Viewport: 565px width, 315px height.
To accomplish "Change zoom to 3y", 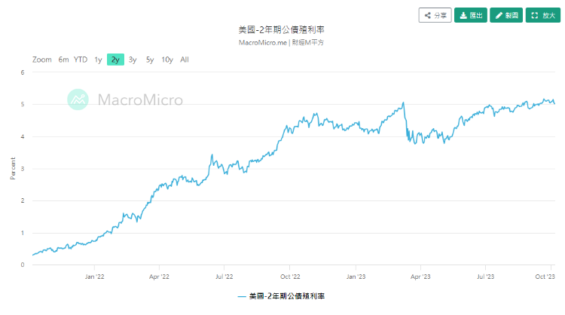I will click(x=133, y=60).
